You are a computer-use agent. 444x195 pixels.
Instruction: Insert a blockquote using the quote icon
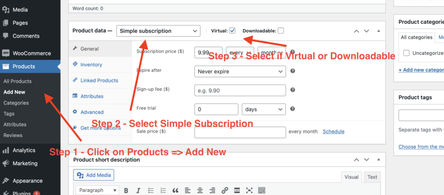coord(176,190)
